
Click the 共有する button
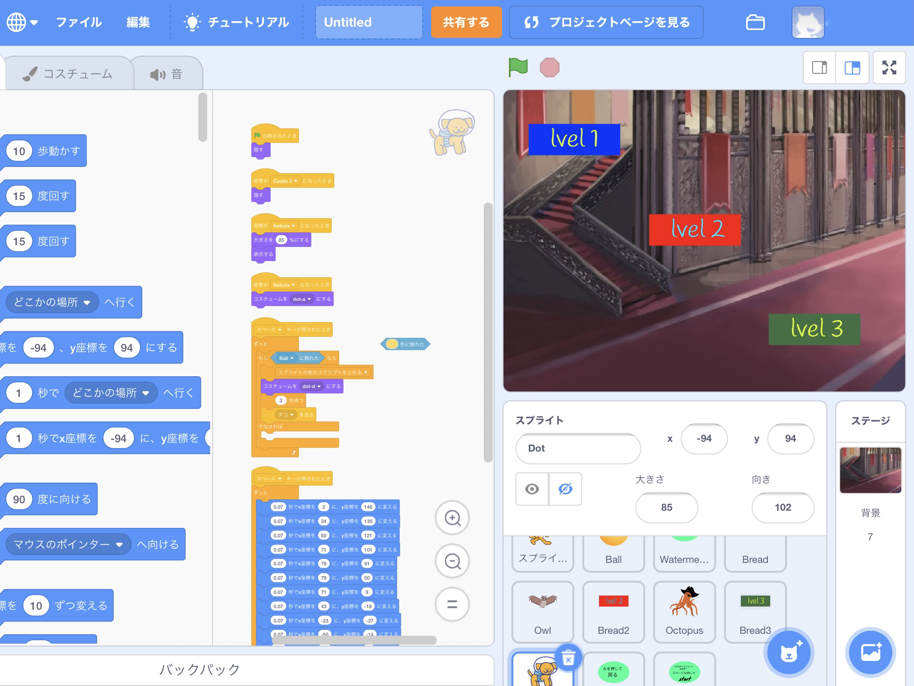[466, 22]
